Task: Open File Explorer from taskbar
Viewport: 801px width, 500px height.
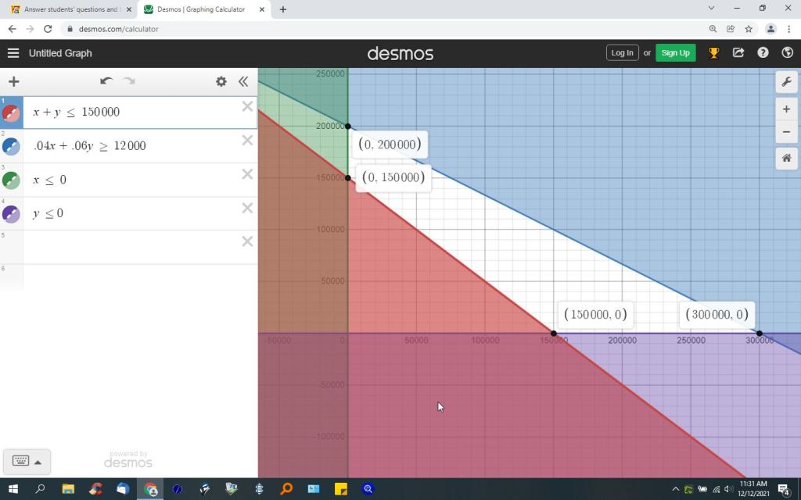Action: click(68, 489)
